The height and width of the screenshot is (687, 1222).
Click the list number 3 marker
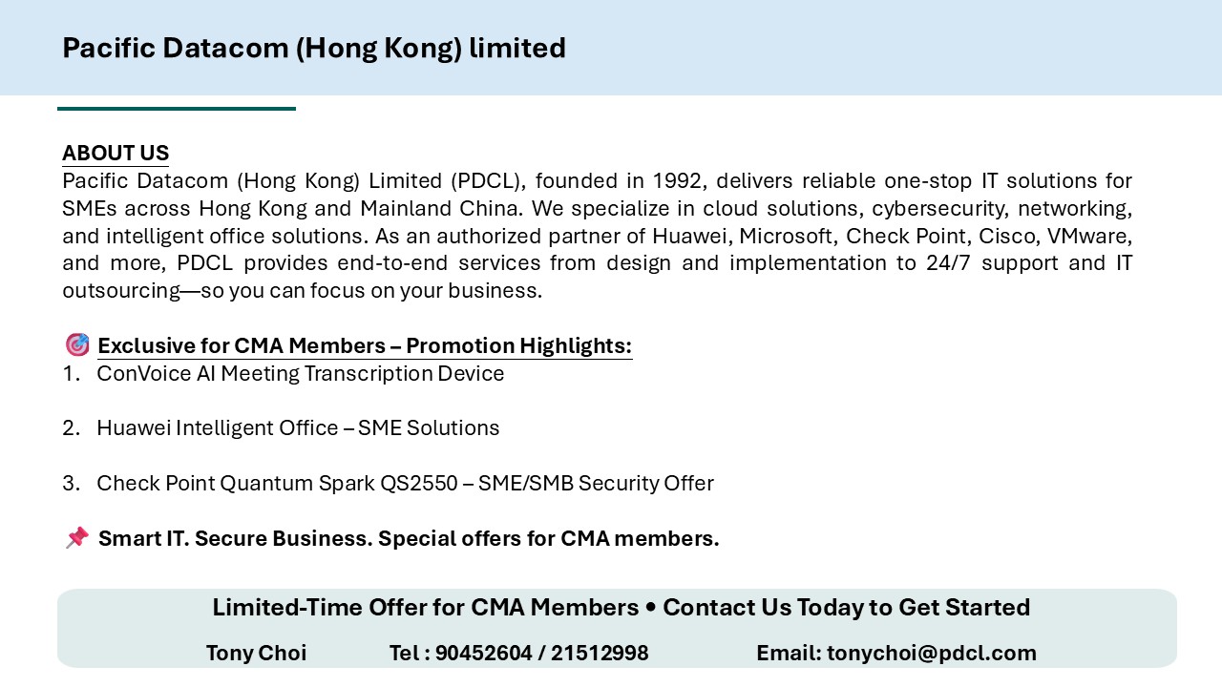[71, 484]
